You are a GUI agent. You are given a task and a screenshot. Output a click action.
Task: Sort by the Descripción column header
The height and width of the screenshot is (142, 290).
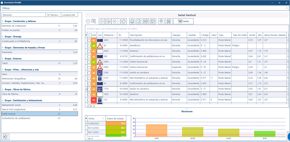point(150,35)
